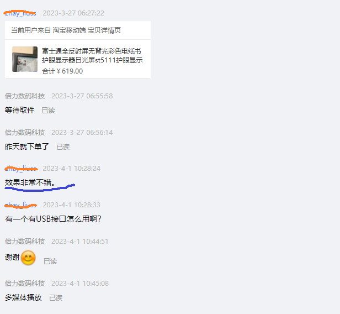
Task: Click the 已读 status beside 等待取件
Action: 49,111
